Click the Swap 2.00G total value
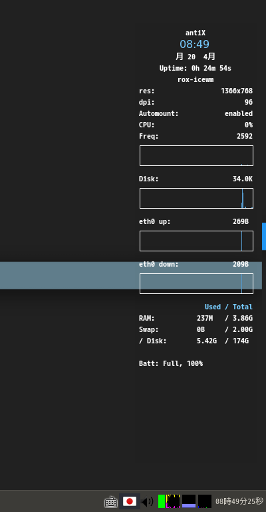 point(243,330)
